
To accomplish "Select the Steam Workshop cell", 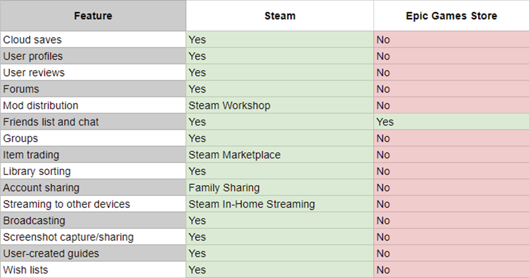I will click(280, 106).
